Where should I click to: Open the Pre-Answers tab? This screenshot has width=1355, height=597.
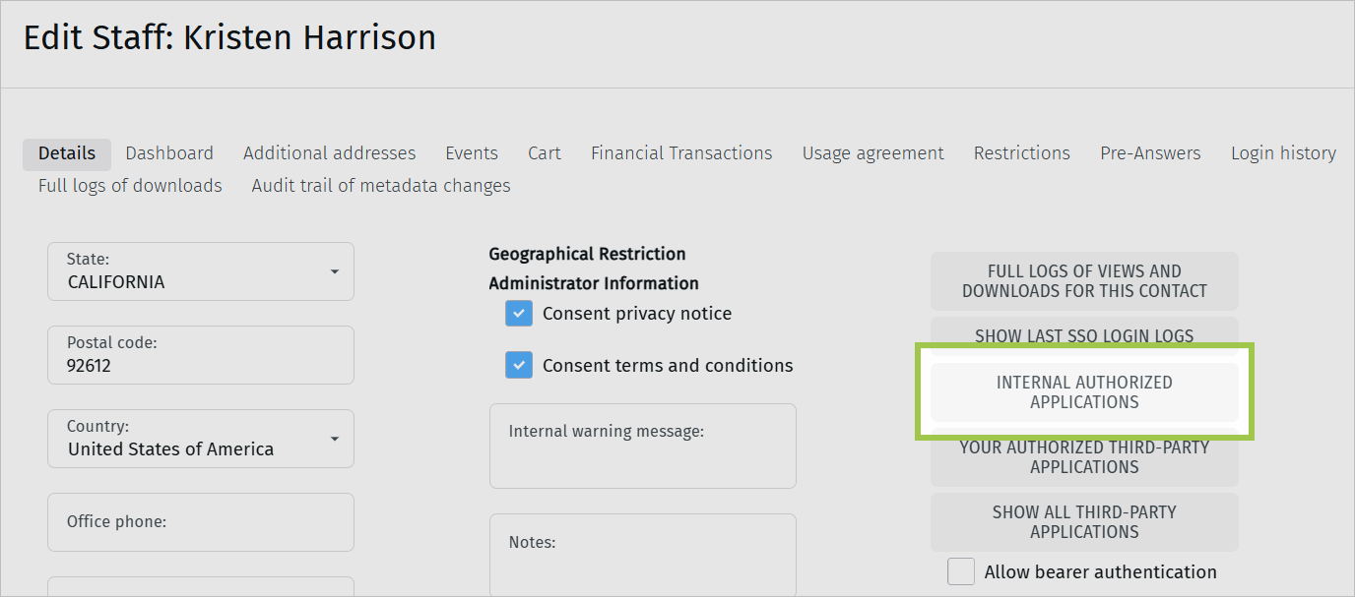1150,152
